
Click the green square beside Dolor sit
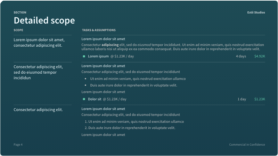tap(84, 99)
